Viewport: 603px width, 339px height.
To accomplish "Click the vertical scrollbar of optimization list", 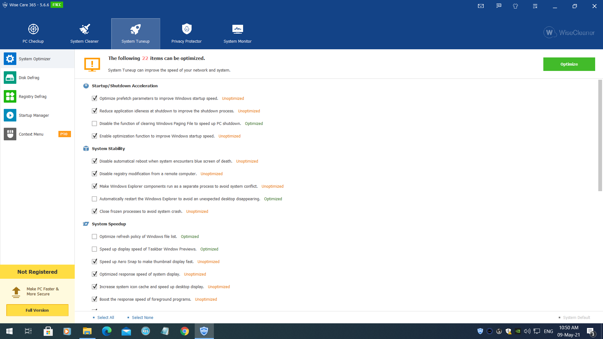I will click(x=600, y=135).
